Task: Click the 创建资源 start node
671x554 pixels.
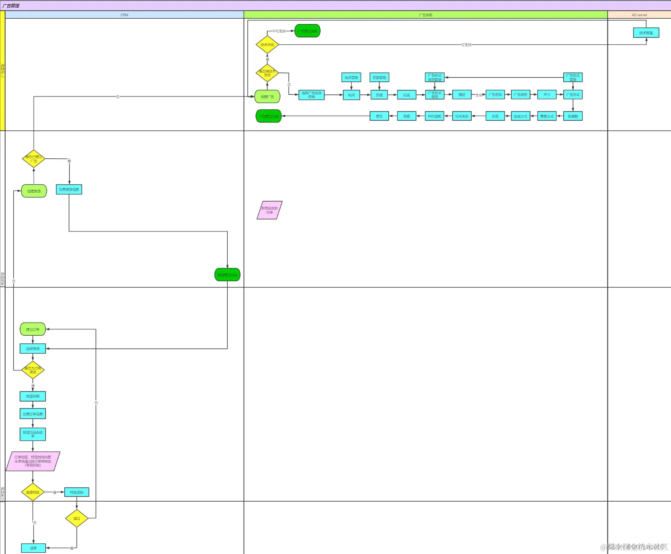Action: pyautogui.click(x=34, y=191)
